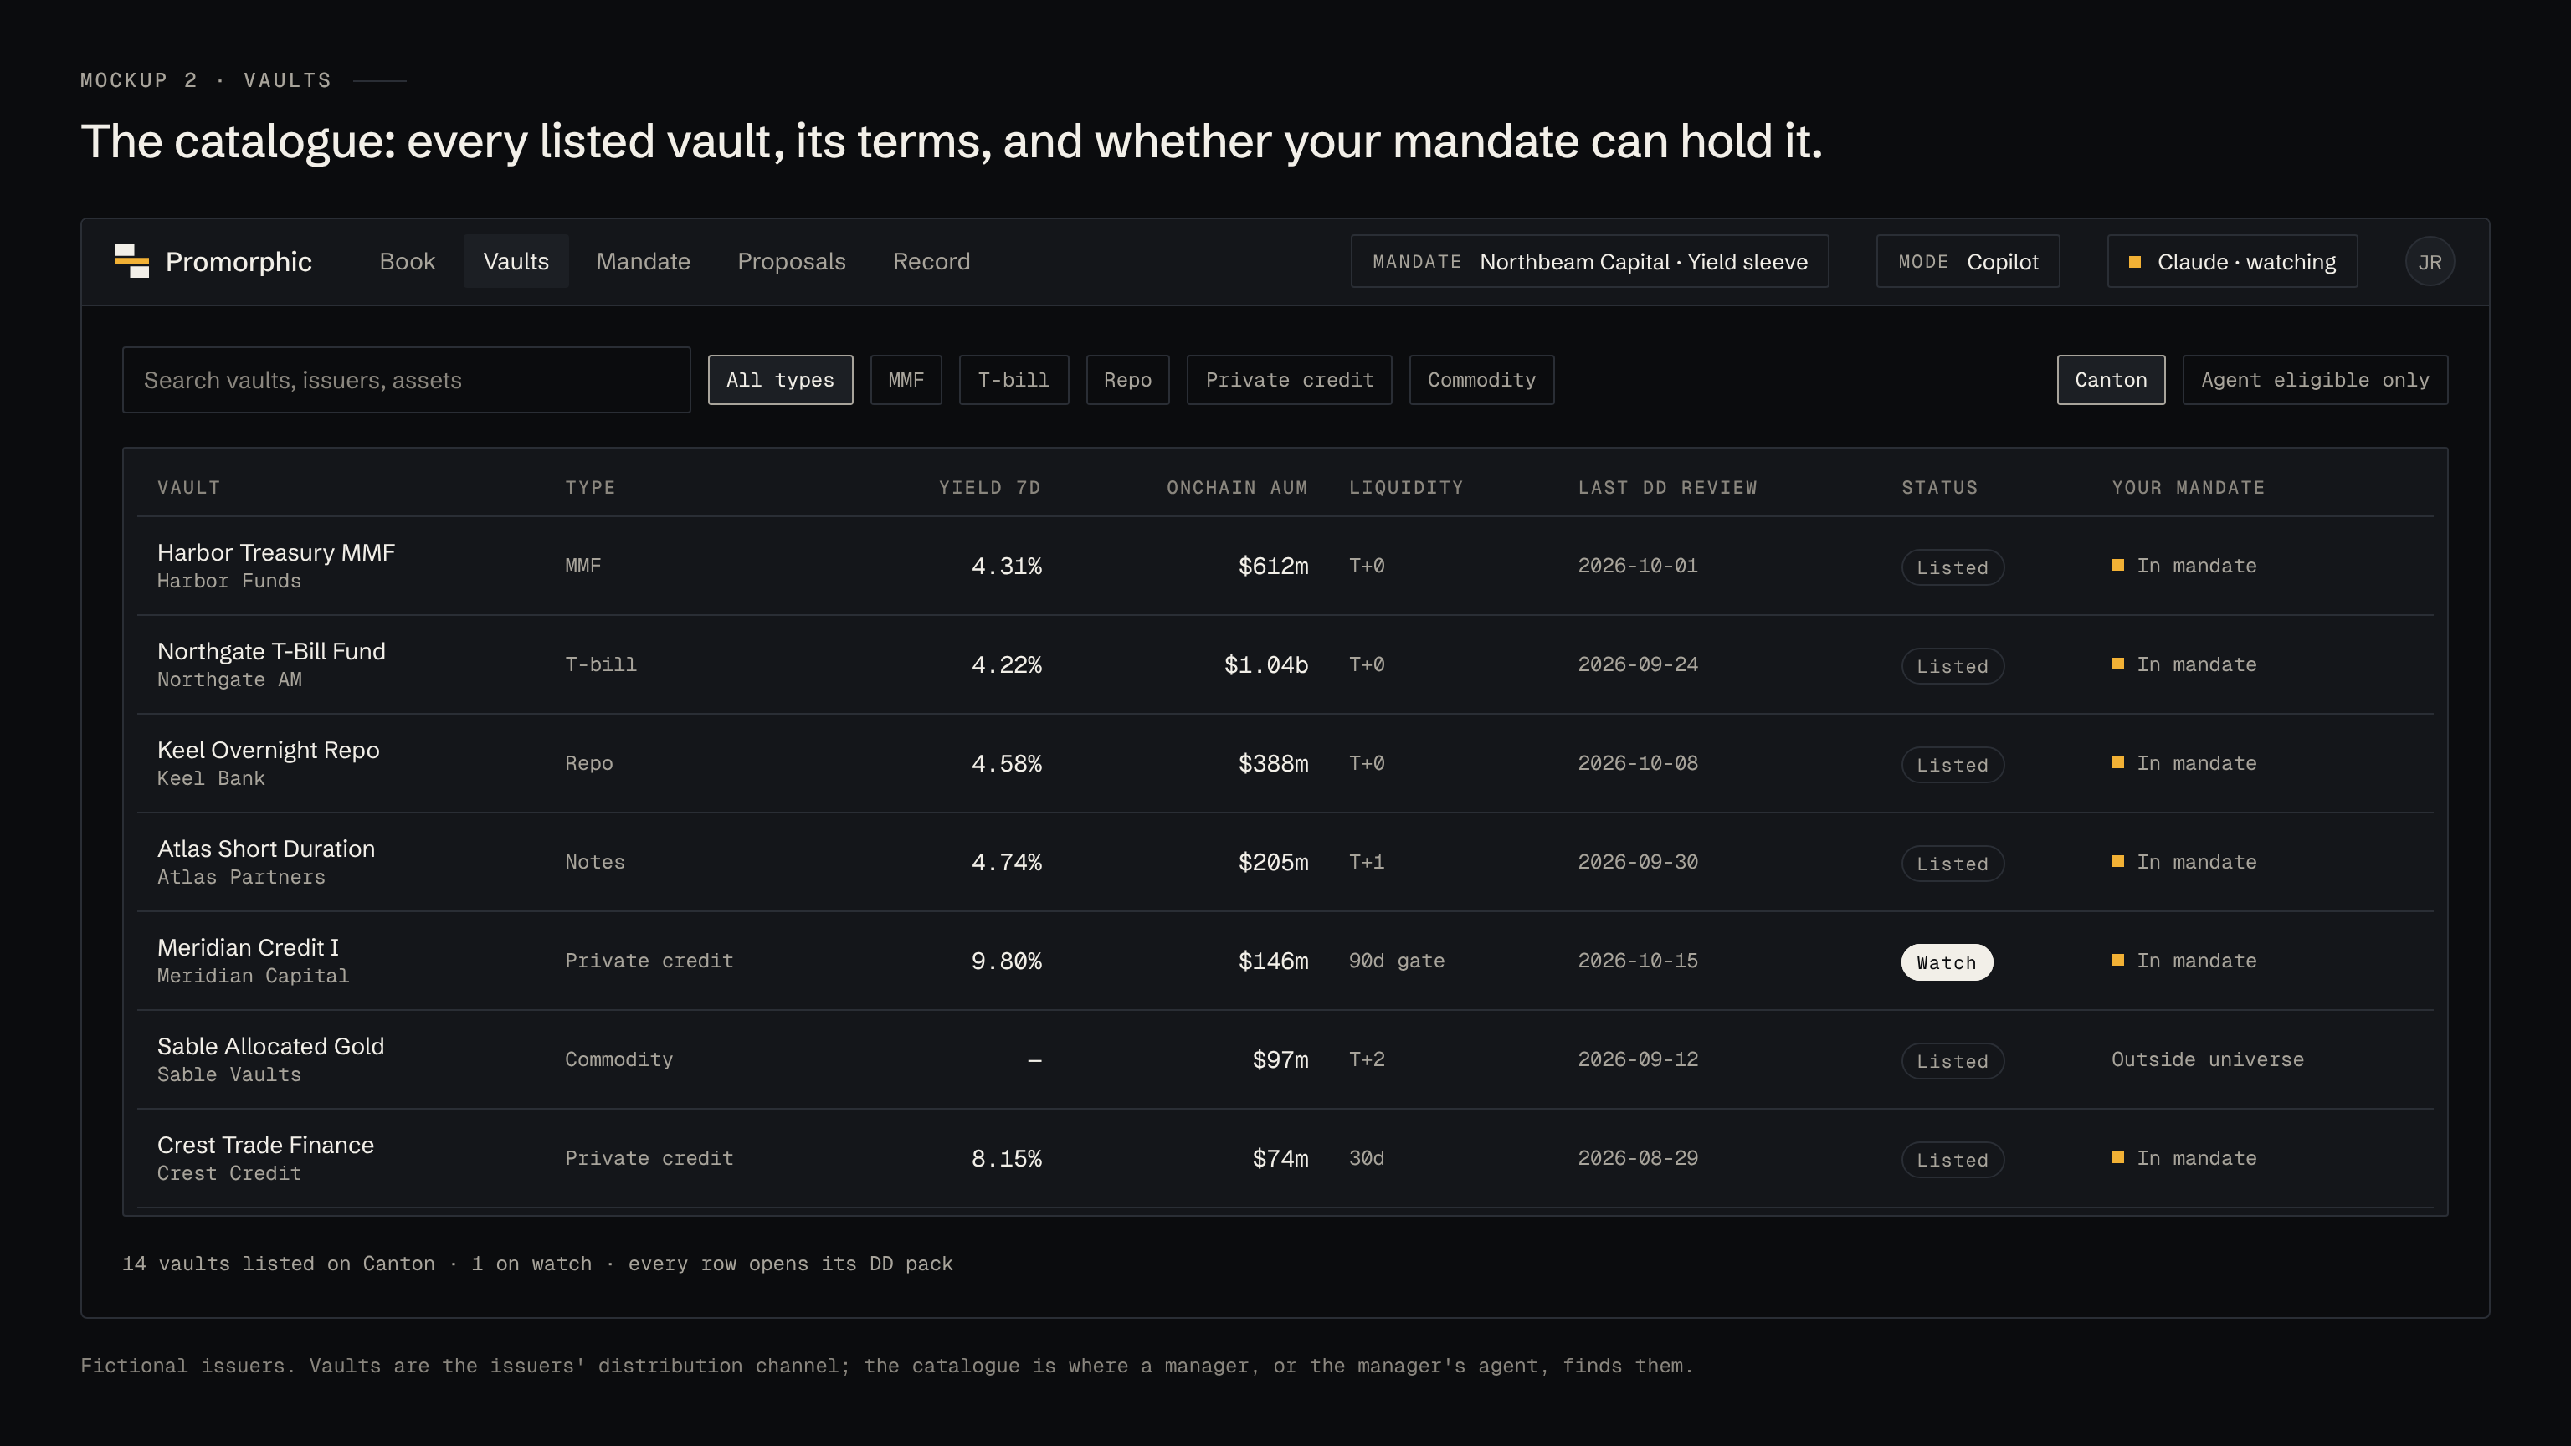Image resolution: width=2571 pixels, height=1446 pixels.
Task: Filter vaults by Commodity type
Action: pos(1481,380)
